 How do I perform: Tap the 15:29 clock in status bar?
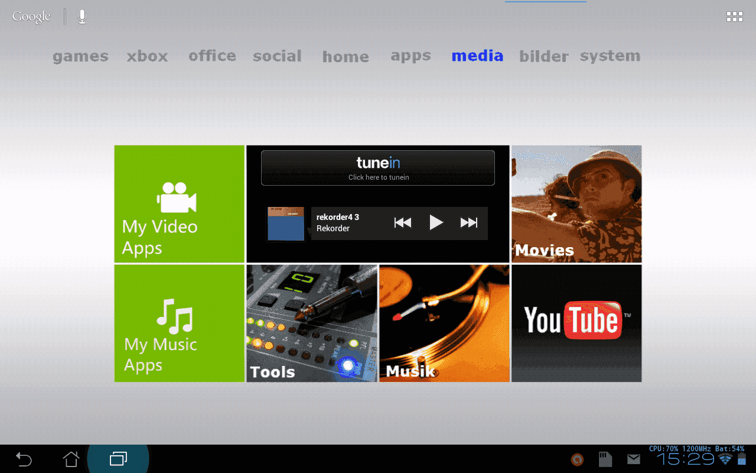coord(686,459)
